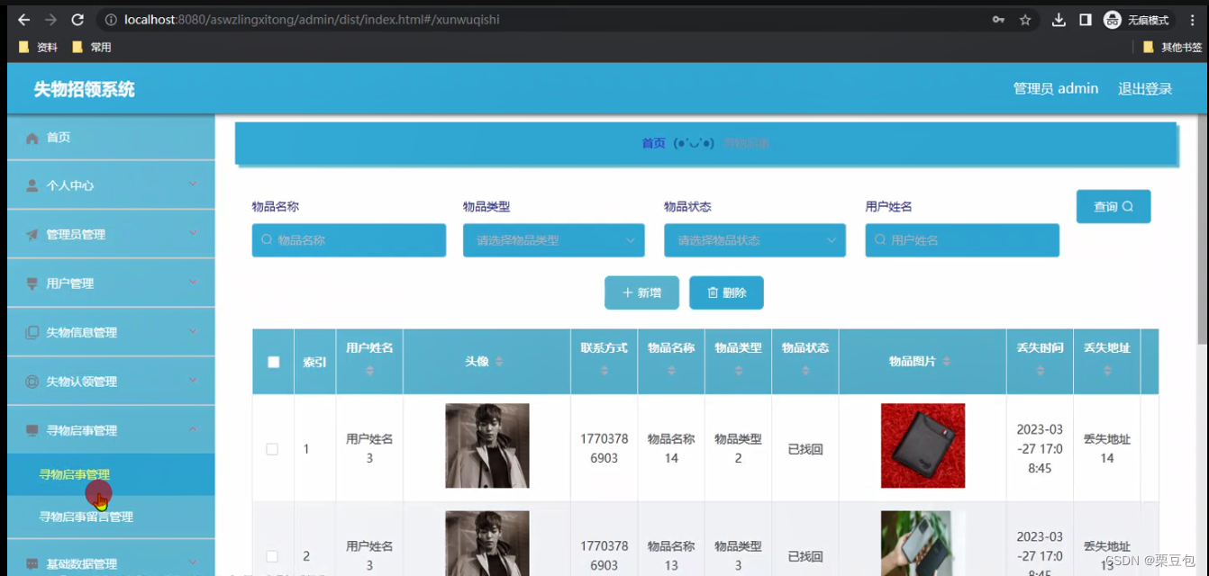Click inside the 用户姓名 input field
This screenshot has height=576, width=1209.
pos(961,240)
